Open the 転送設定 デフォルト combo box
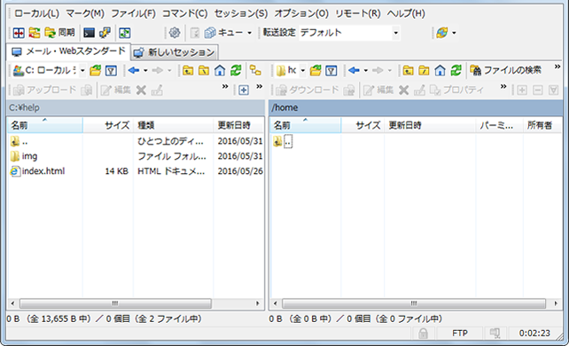Image resolution: width=569 pixels, height=346 pixels. click(x=349, y=33)
